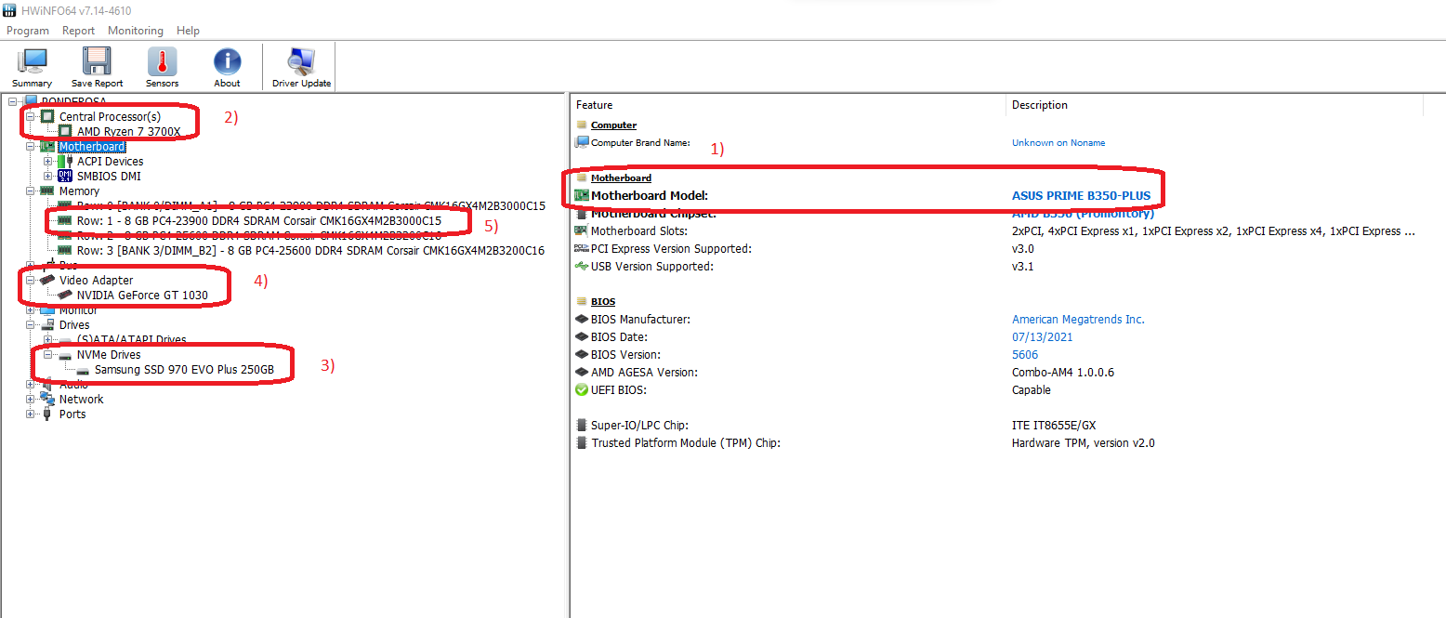This screenshot has height=618, width=1446.
Task: Click the BIOS section heading
Action: (x=602, y=301)
